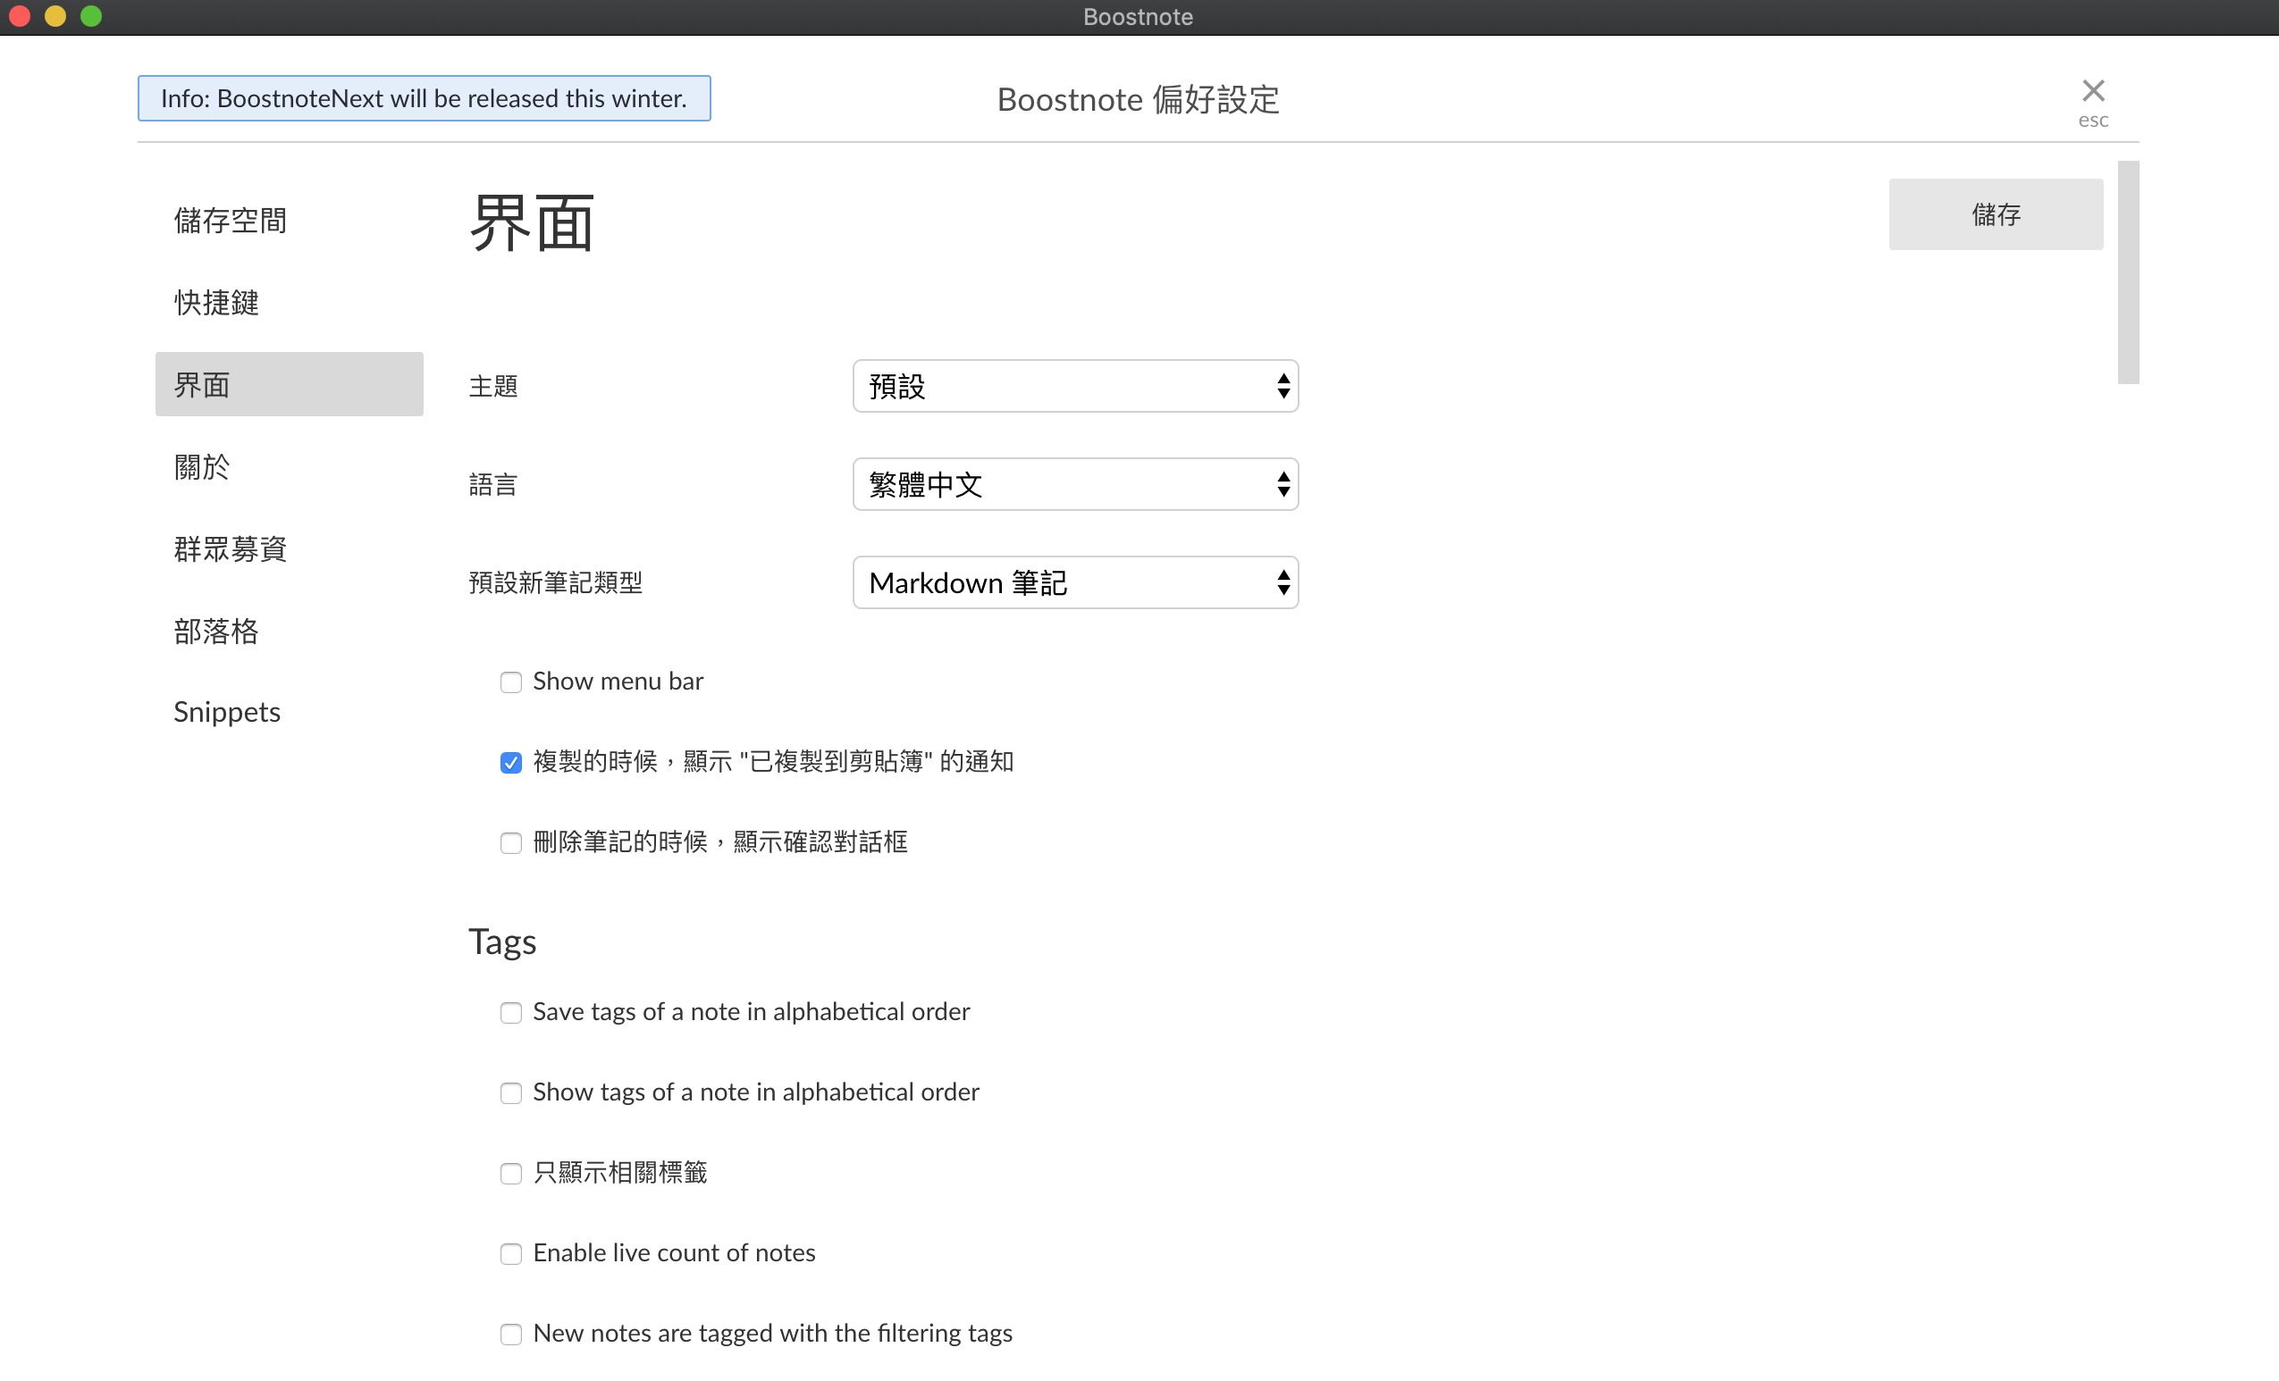Open the 群眾募資 crowdfunding section
The width and height of the screenshot is (2279, 1381).
point(231,549)
